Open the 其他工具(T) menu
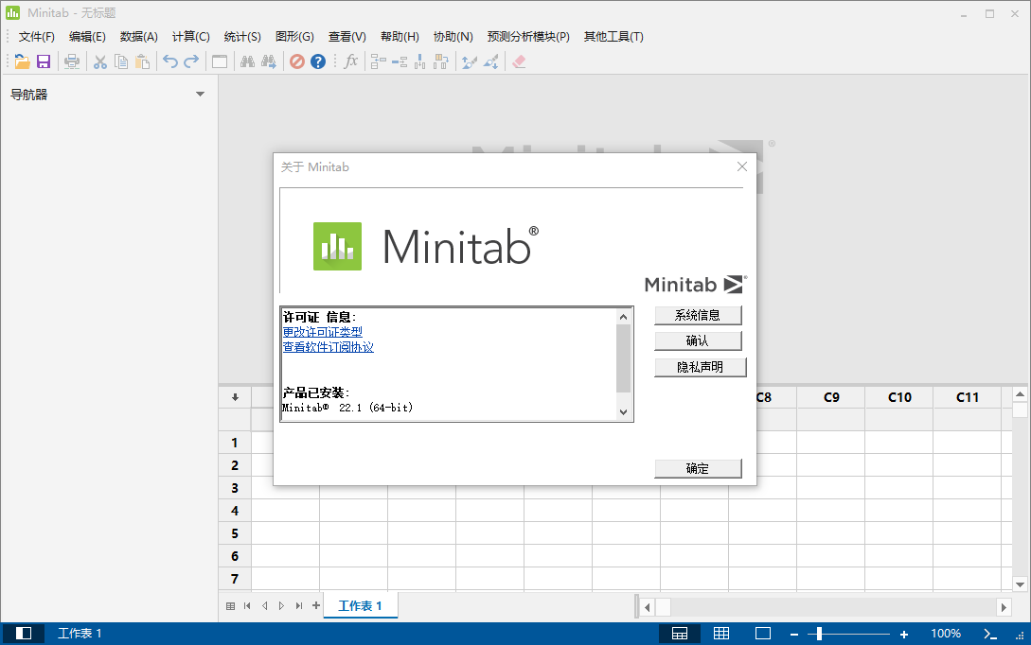The image size is (1031, 645). point(613,37)
